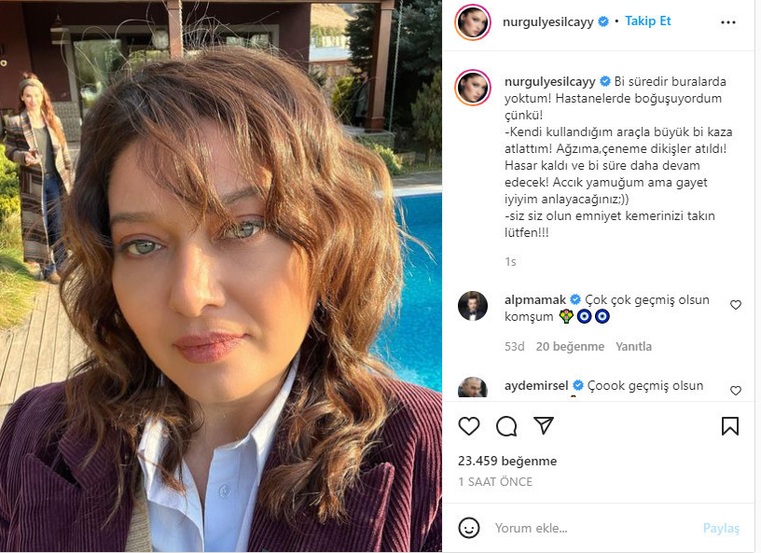Click alpmamak's profile avatar
Screen dimensions: 761x553
474,302
